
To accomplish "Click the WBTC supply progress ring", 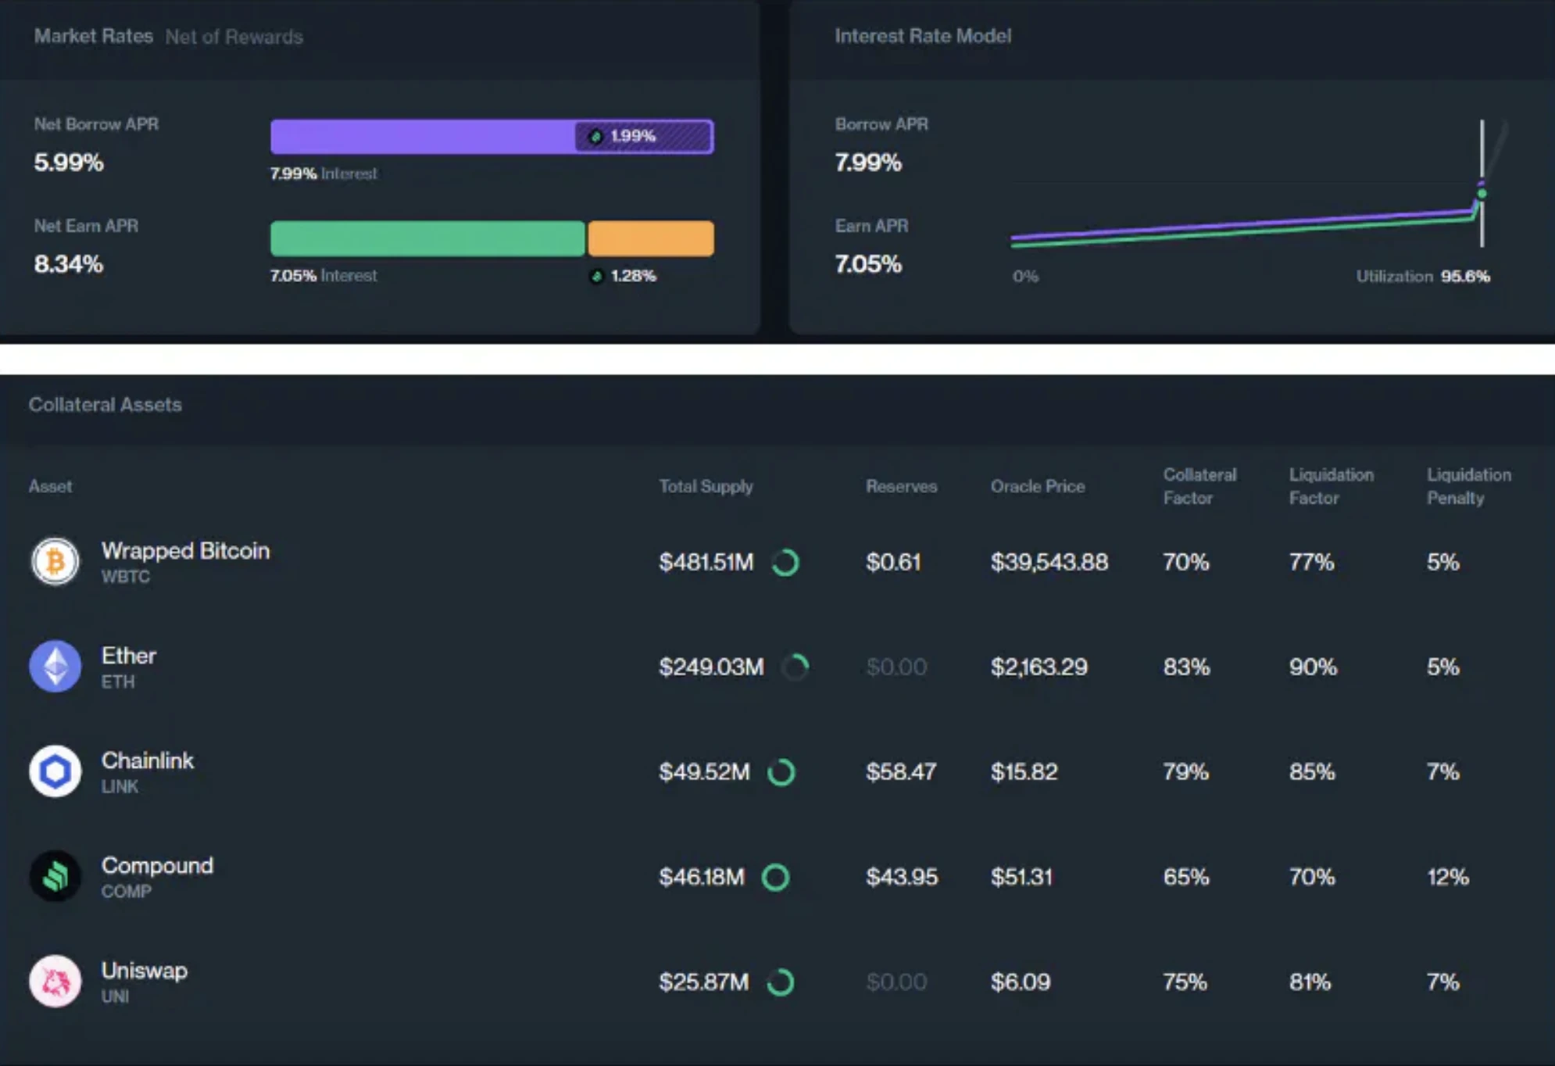I will (785, 562).
